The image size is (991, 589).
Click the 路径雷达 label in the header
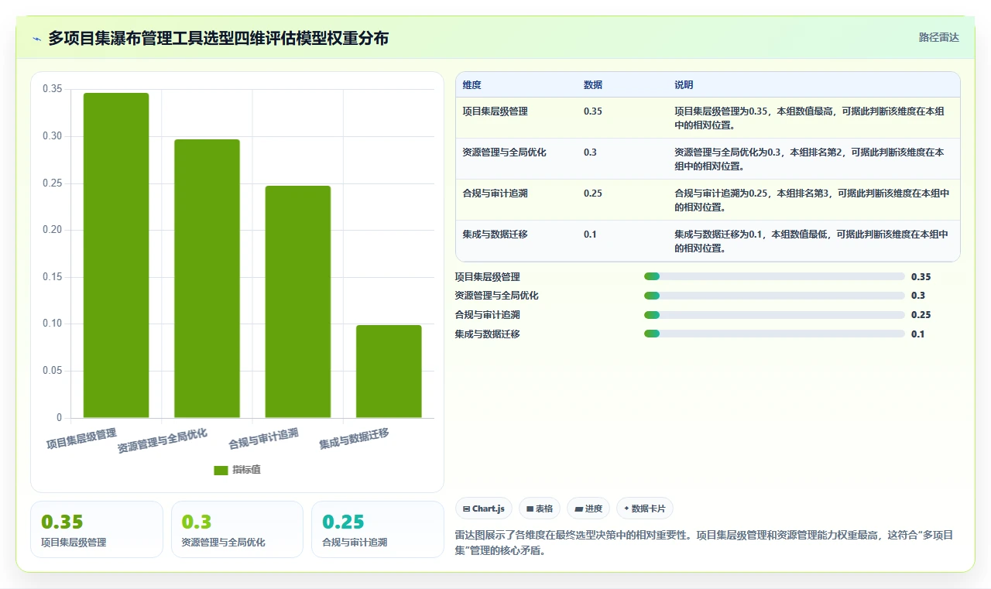tap(938, 37)
